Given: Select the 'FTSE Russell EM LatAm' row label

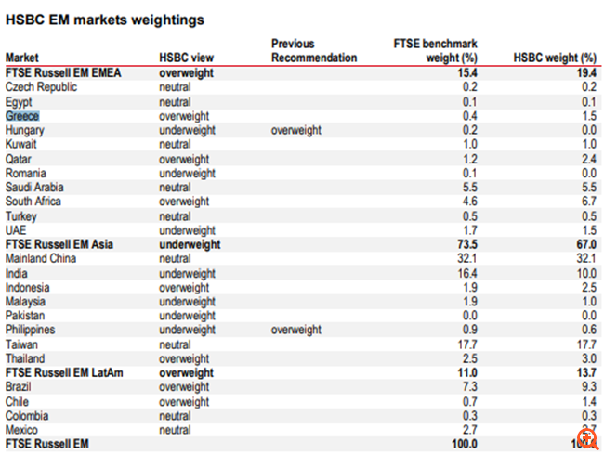Looking at the screenshot, I should point(64,372).
